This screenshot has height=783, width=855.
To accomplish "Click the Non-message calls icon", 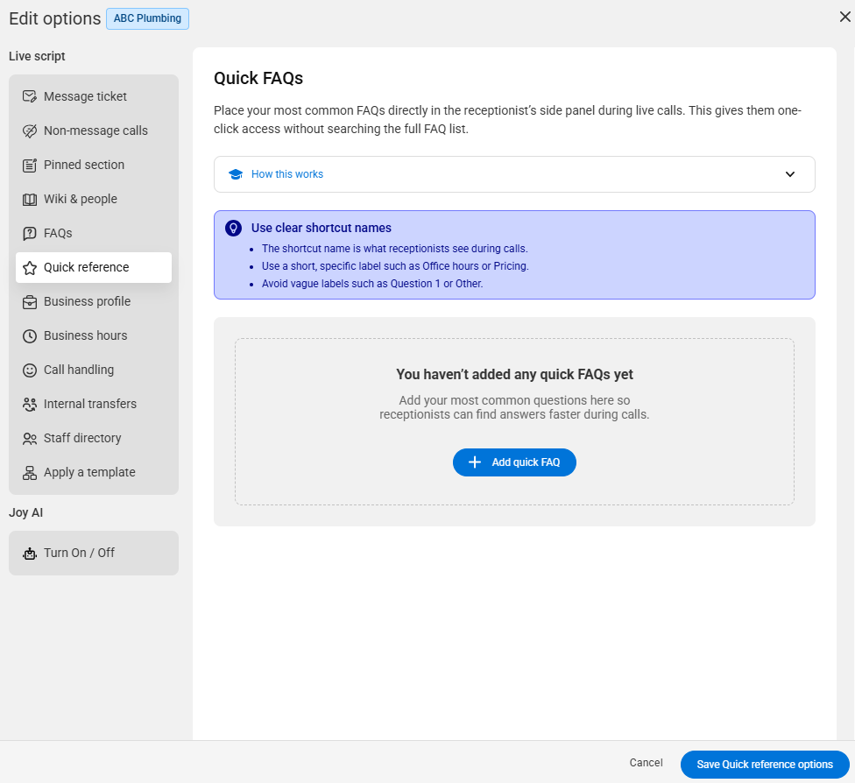I will [x=30, y=130].
